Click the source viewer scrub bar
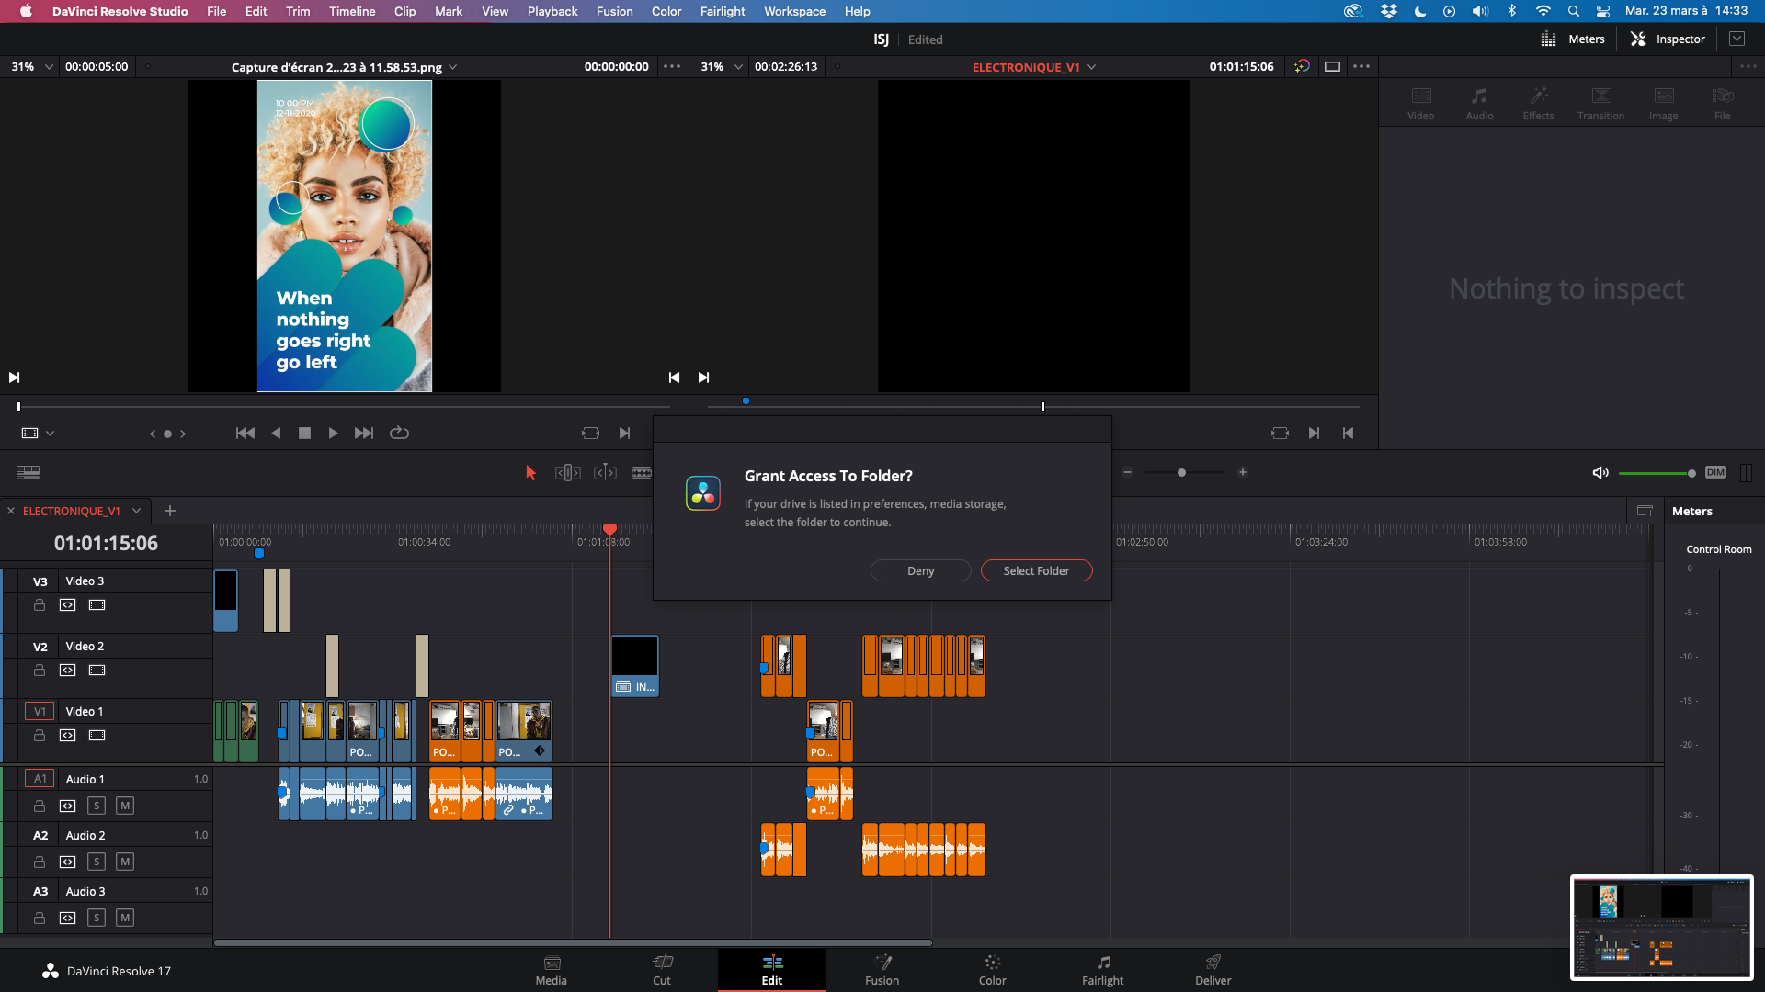 tap(344, 406)
